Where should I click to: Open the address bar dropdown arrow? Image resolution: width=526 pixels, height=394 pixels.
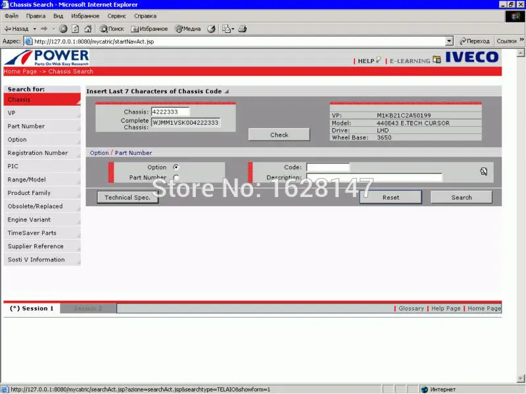pyautogui.click(x=449, y=41)
